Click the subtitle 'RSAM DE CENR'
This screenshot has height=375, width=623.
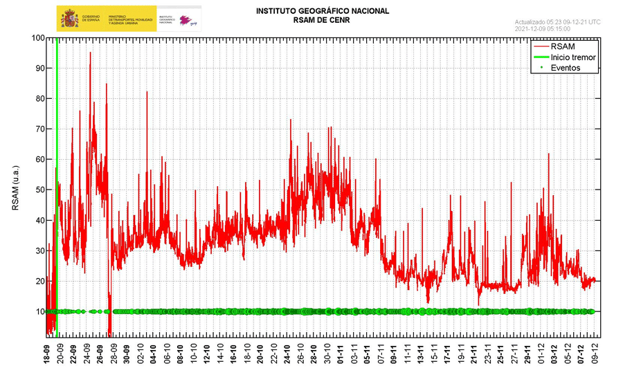pyautogui.click(x=322, y=20)
